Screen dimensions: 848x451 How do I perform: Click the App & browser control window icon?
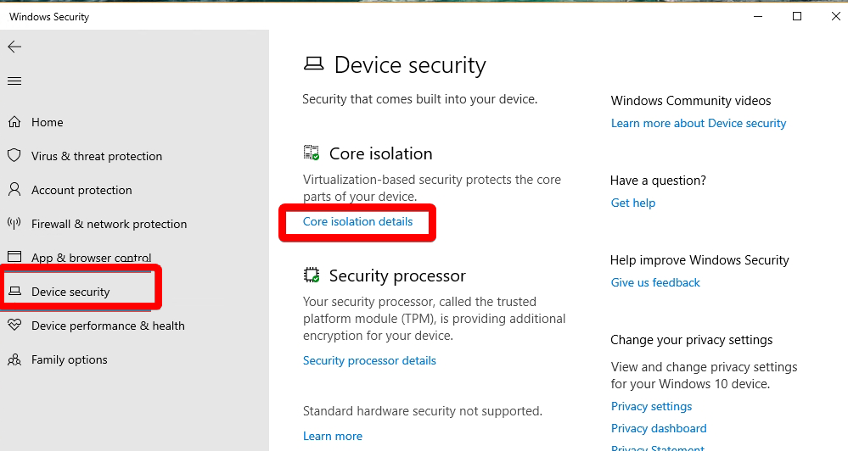point(14,257)
